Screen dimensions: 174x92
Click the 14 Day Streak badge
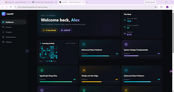[x=49, y=30]
